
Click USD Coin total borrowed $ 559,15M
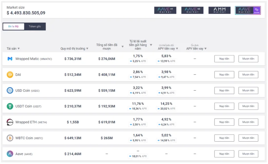click(x=107, y=91)
